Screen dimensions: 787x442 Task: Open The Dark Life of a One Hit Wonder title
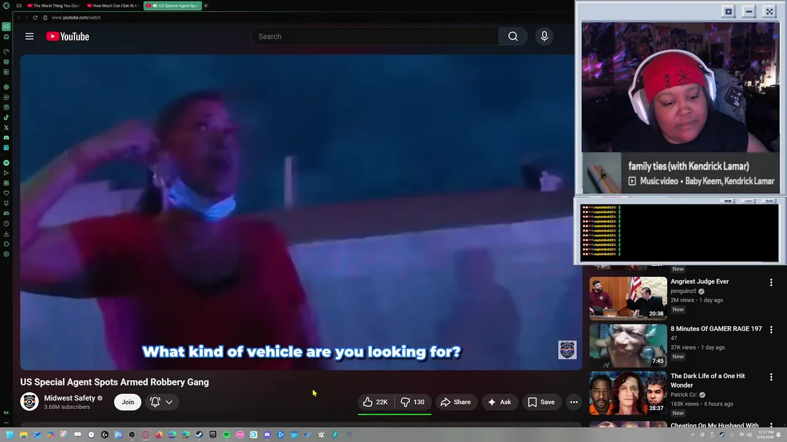coord(708,381)
